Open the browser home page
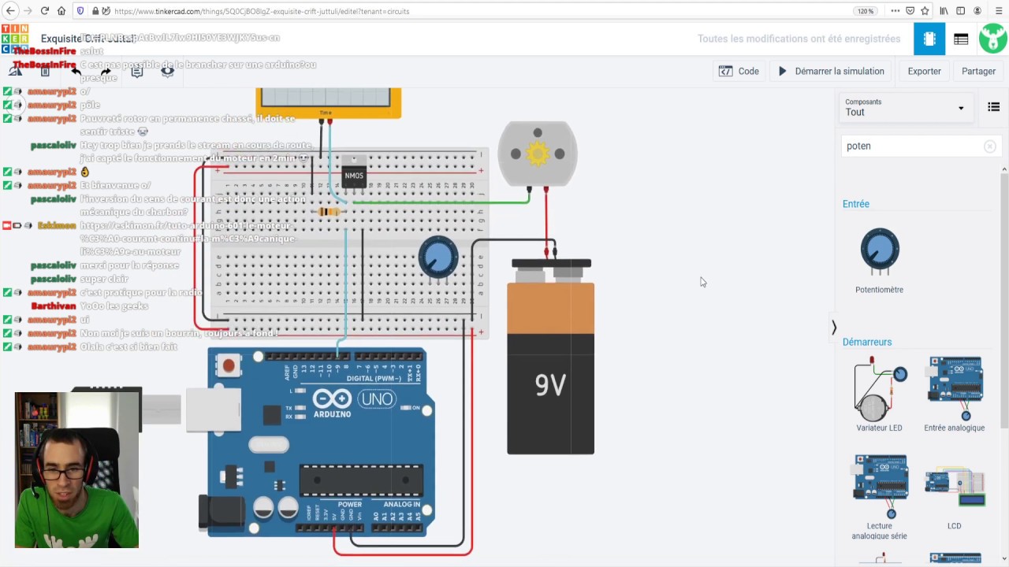This screenshot has height=567, width=1009. (61, 11)
